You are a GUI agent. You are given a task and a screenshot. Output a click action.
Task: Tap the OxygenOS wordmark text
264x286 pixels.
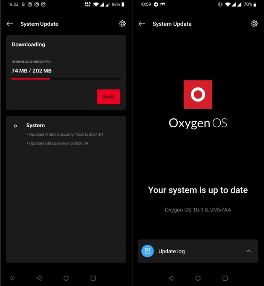(x=198, y=123)
